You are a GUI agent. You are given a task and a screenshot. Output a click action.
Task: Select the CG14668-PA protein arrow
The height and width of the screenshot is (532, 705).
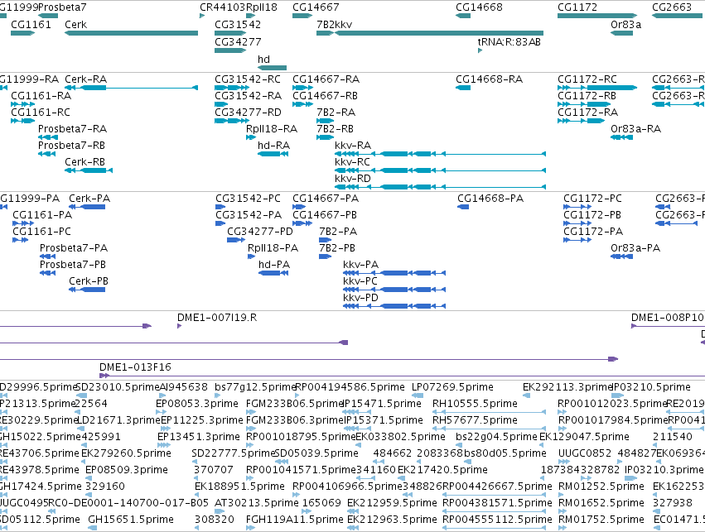click(x=463, y=207)
